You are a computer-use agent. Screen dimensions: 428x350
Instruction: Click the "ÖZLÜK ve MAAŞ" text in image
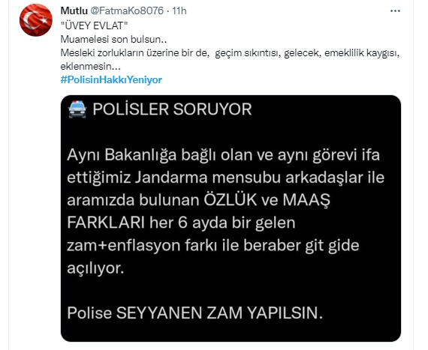[x=267, y=200]
